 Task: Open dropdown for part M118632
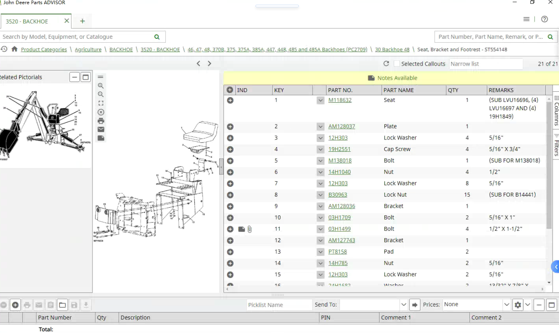point(321,101)
